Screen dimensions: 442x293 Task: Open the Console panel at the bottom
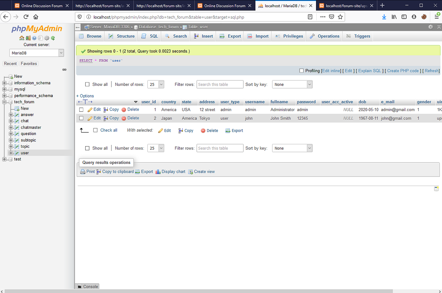pos(87,286)
